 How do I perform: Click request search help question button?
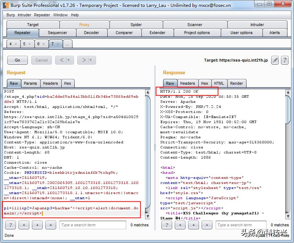pyautogui.click(x=11, y=225)
